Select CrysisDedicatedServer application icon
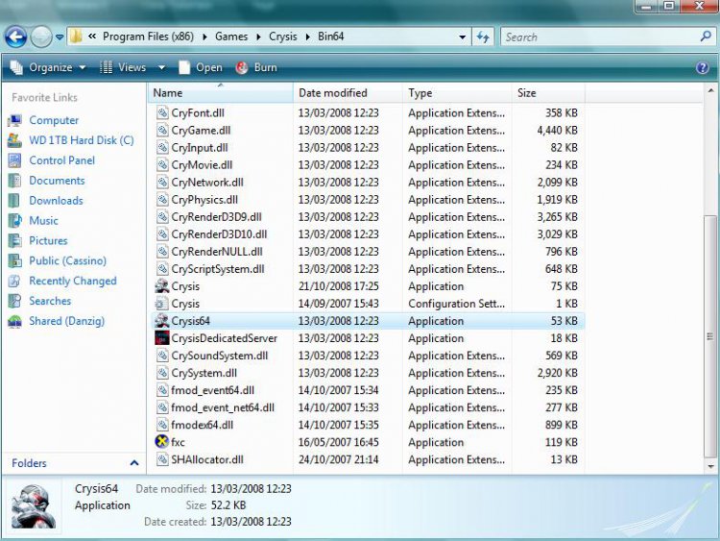This screenshot has height=541, width=720. [x=162, y=338]
